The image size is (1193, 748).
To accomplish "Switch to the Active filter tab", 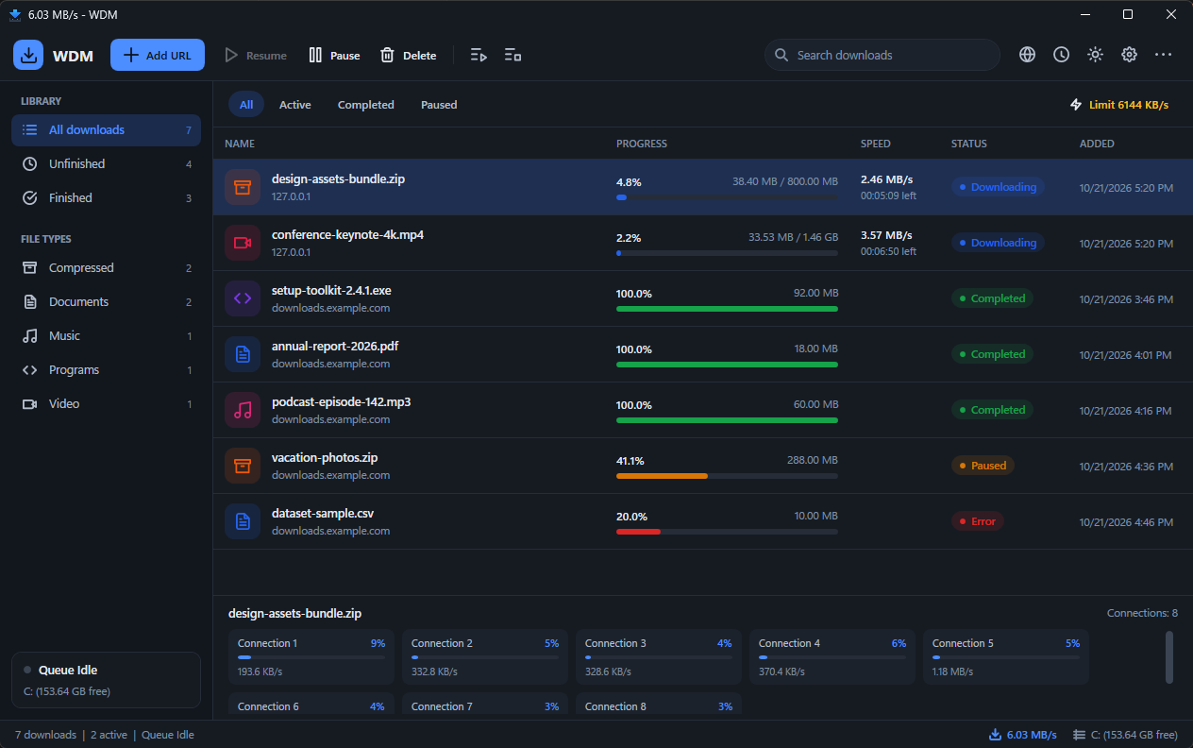I will (x=295, y=105).
